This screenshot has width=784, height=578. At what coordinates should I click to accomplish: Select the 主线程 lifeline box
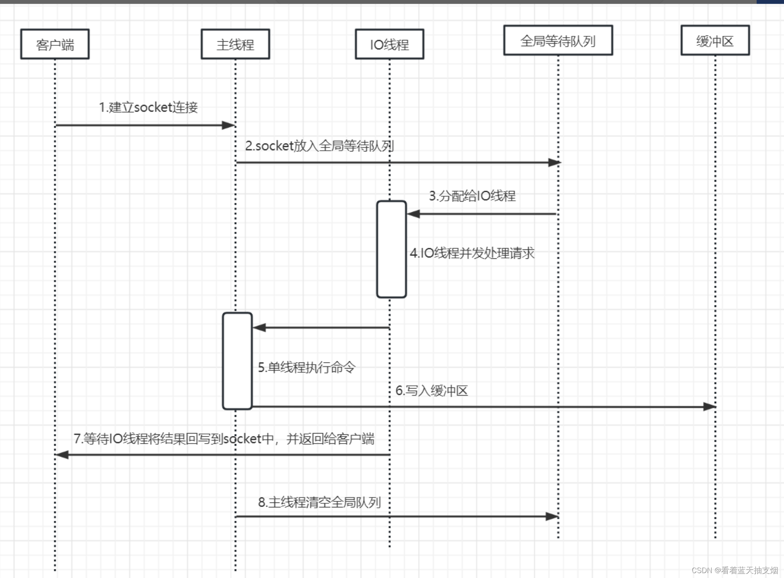click(235, 44)
